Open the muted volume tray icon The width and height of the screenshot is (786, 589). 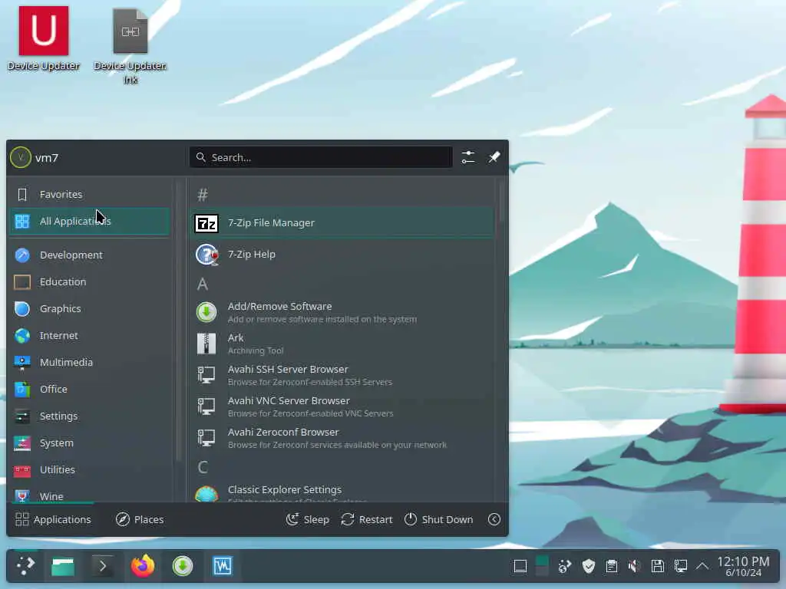634,567
